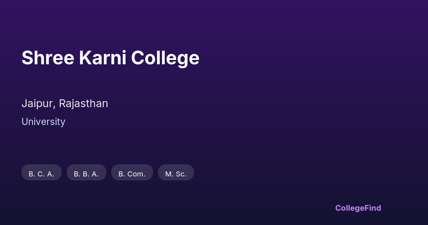Click the word College in the heading

point(165,58)
